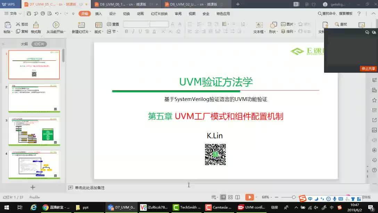Click the Copy (复制) button
Screen dimensions: 378x213
[22, 31]
